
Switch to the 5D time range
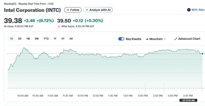(20, 39)
